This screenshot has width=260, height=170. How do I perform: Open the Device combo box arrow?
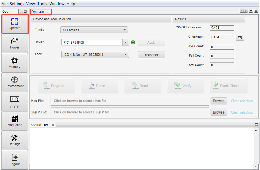coord(126,42)
